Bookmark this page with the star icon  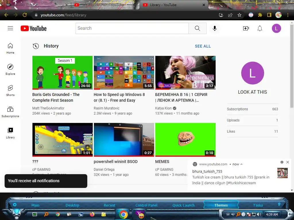pos(239,15)
